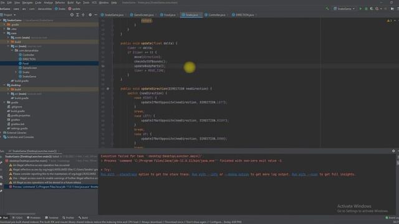Collapse the desktop module node
Viewport: 399px width, 224px height.
4,85
